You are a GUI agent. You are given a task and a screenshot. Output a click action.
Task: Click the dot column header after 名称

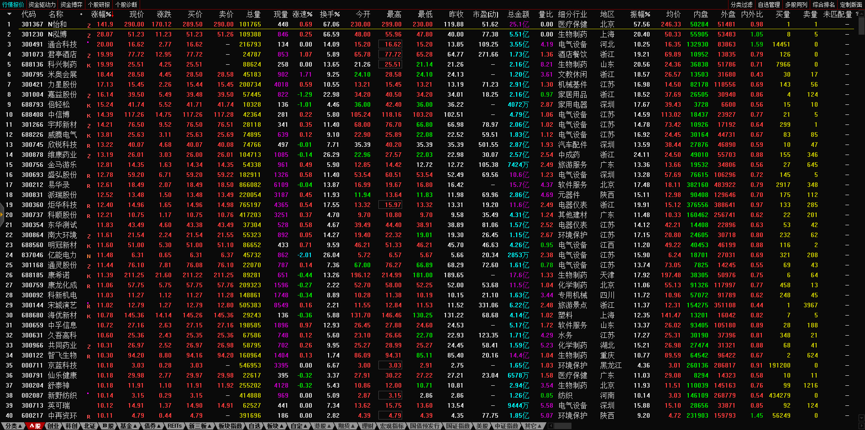point(81,15)
